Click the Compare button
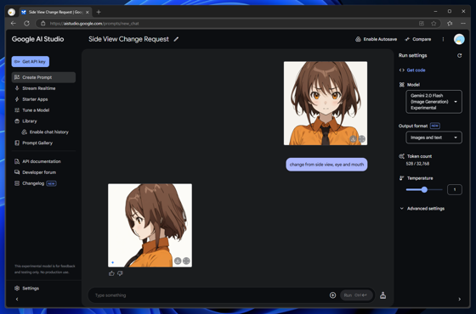 417,39
